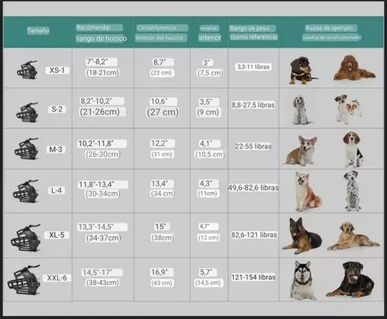Select the M-3 size label
Image resolution: width=387 pixels, height=319 pixels.
(56, 149)
